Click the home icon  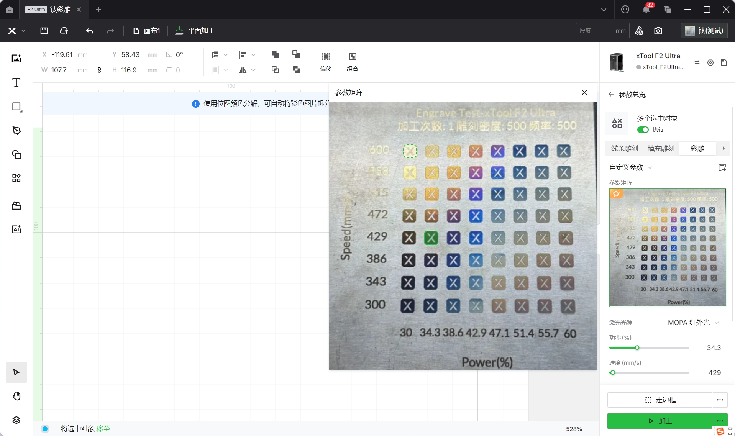point(10,10)
